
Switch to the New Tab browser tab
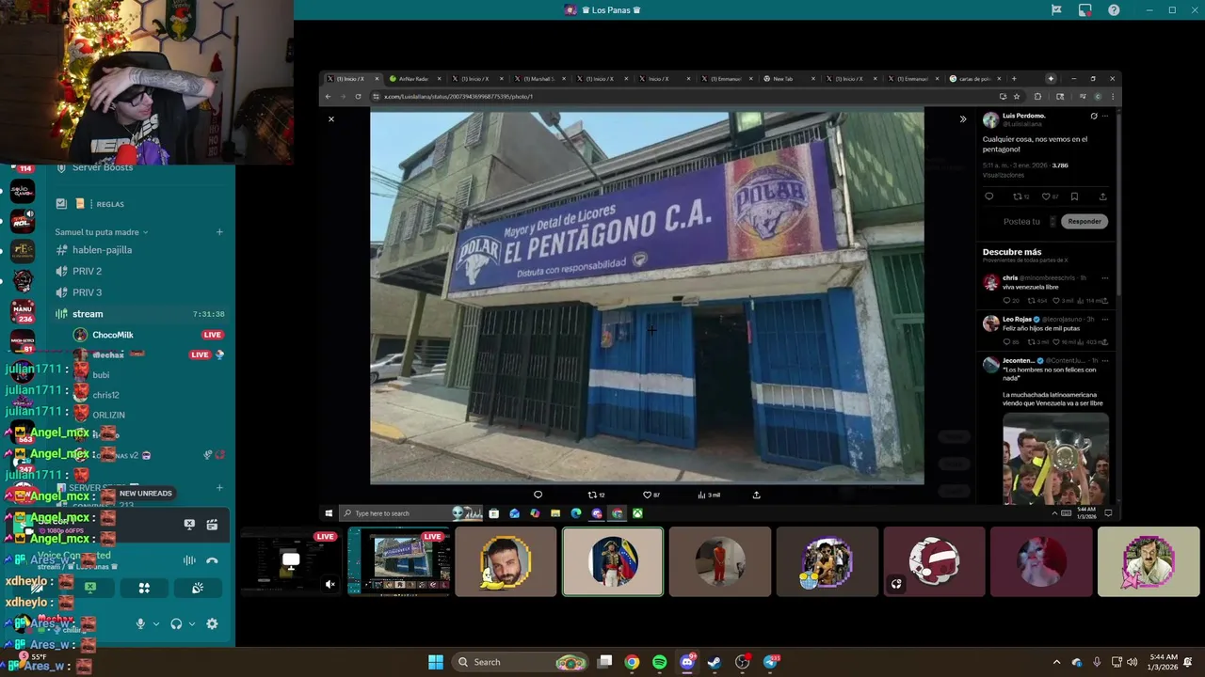point(787,79)
